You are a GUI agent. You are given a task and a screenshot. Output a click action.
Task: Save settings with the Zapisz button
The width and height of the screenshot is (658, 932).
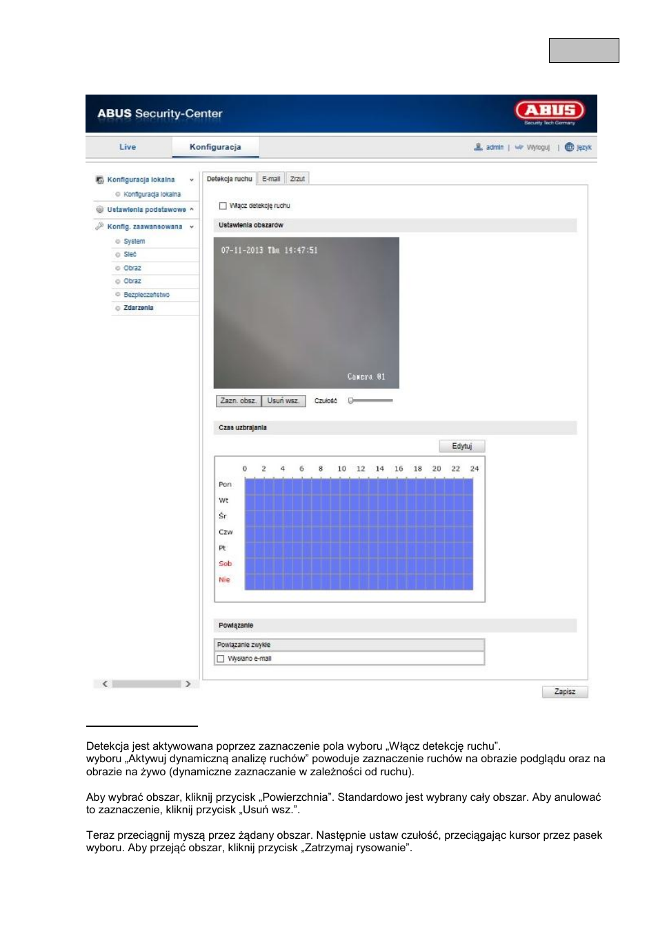point(565,692)
